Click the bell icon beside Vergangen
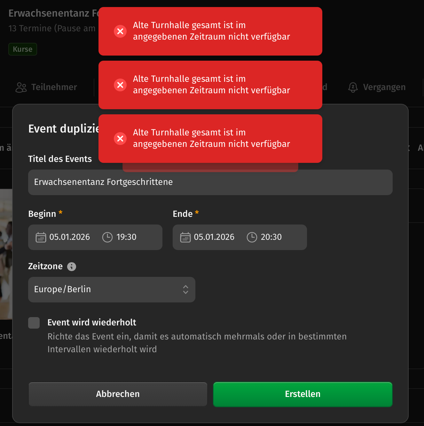 pos(353,87)
